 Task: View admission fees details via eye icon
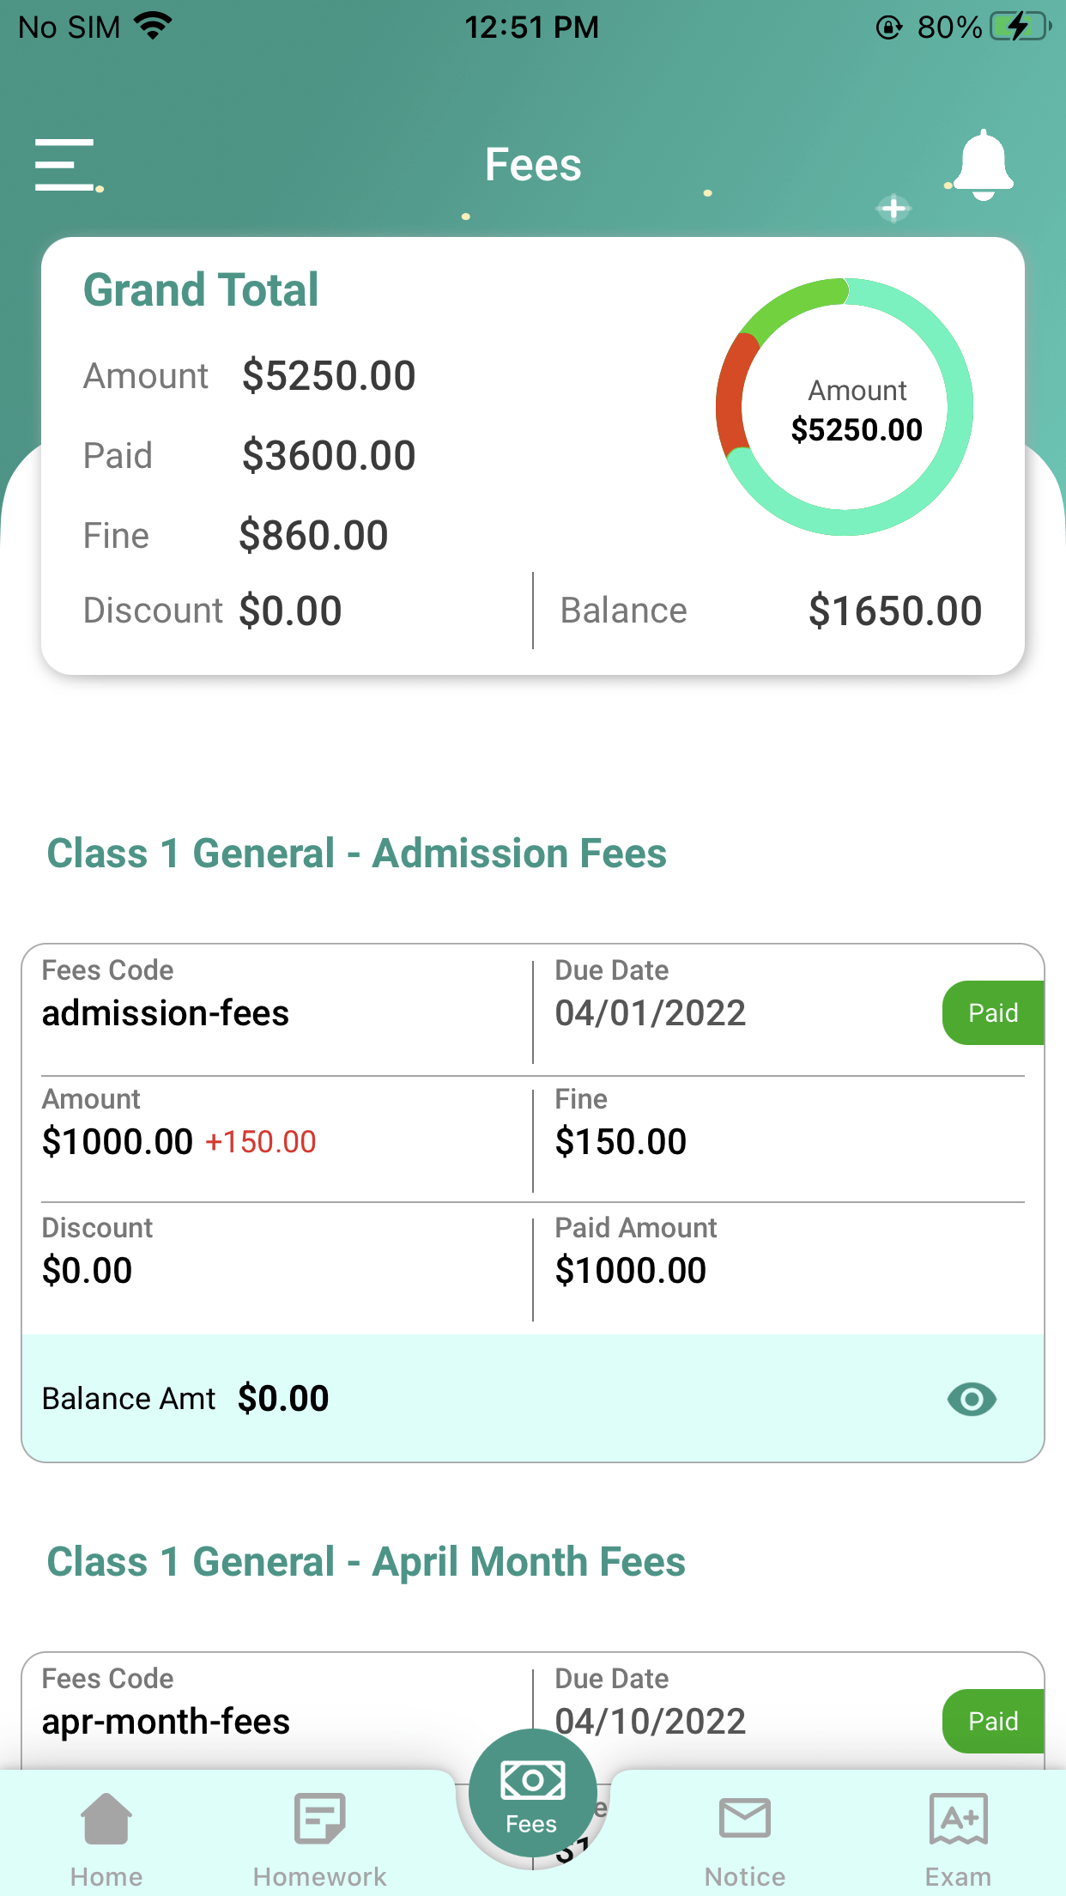pyautogui.click(x=972, y=1399)
